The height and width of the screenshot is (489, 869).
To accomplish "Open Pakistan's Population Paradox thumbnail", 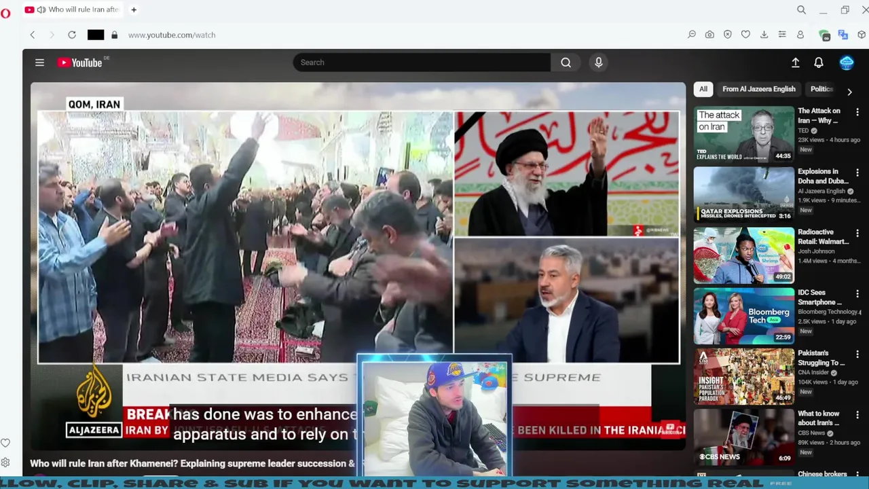I will [744, 376].
